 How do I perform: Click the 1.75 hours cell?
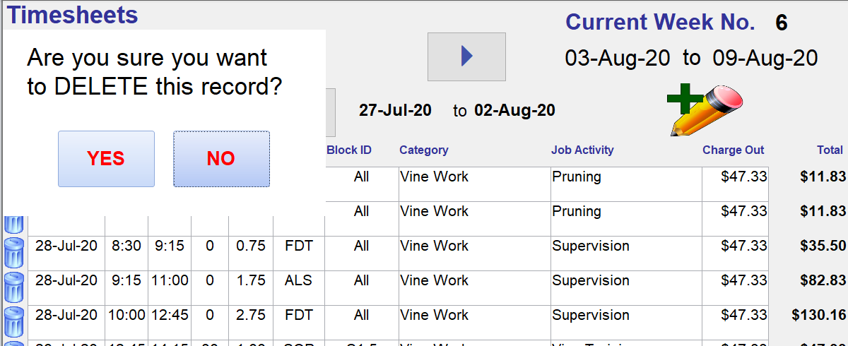click(x=251, y=280)
